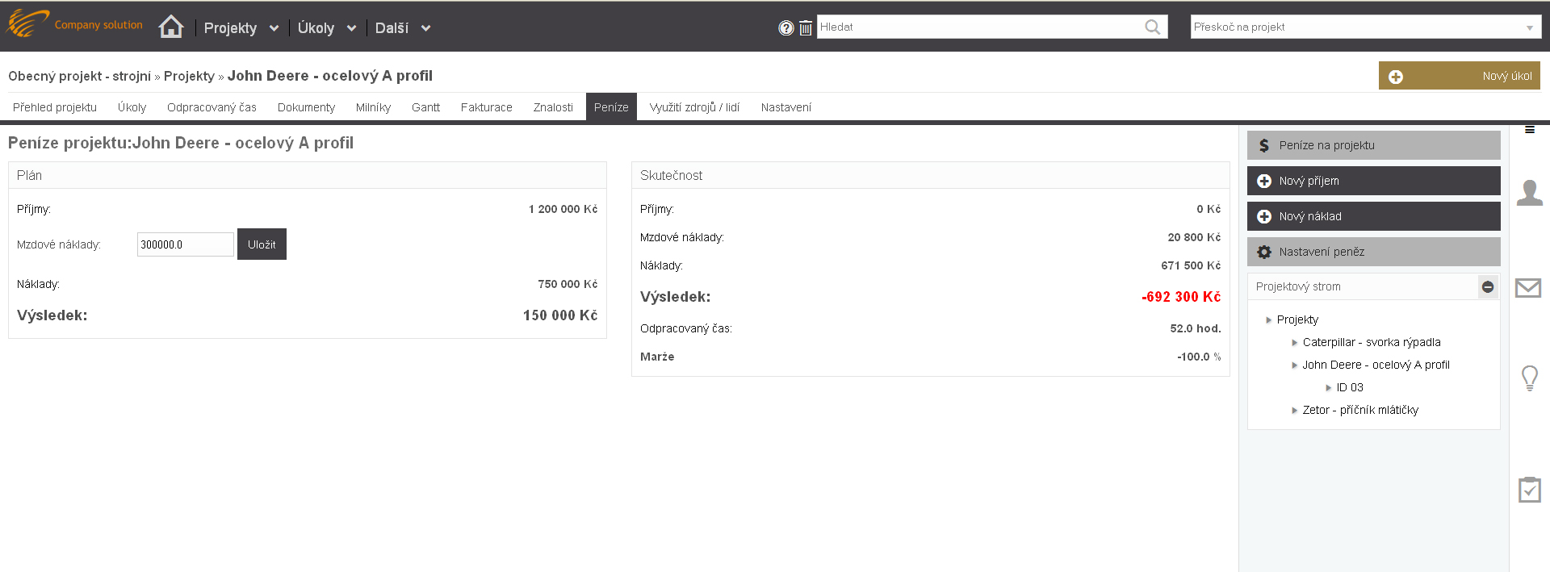Click the Uložit button

coord(262,244)
